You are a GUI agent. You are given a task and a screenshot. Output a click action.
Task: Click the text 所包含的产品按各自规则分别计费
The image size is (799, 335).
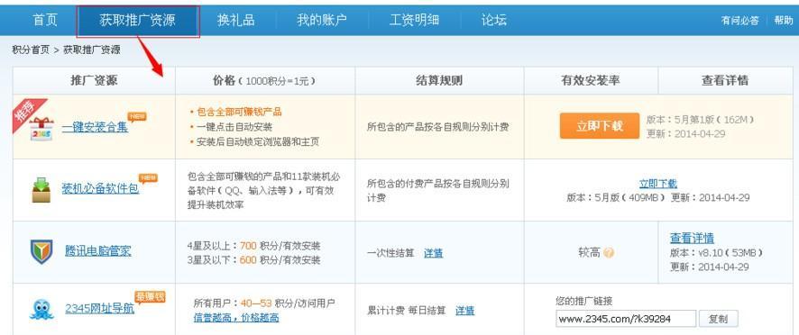click(437, 127)
